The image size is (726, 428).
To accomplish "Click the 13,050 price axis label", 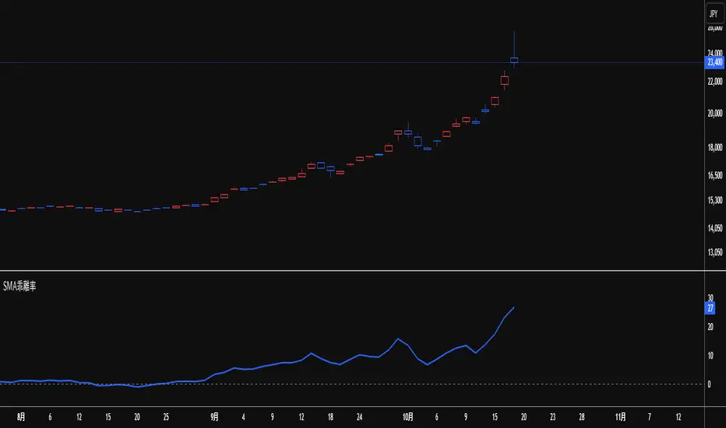I will coord(715,253).
